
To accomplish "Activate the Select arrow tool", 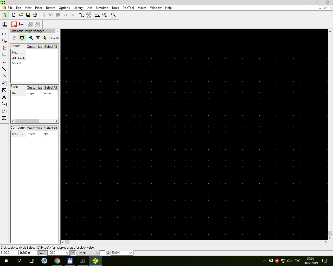I will click(x=5, y=15).
